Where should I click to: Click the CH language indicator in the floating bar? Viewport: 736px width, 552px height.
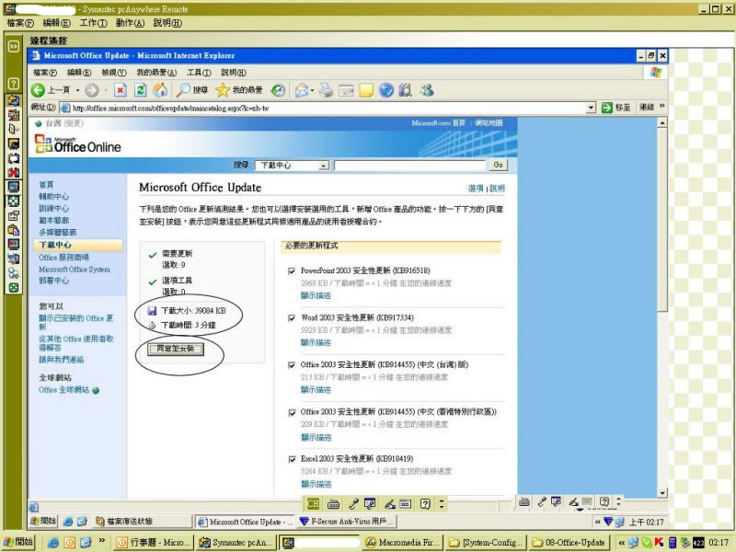[313, 504]
